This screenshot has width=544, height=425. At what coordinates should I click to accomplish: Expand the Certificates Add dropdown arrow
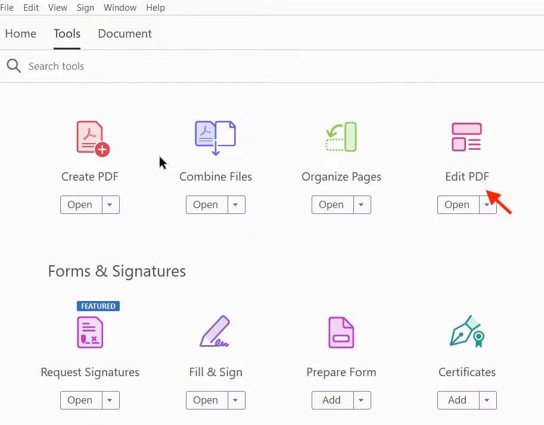[x=487, y=400]
